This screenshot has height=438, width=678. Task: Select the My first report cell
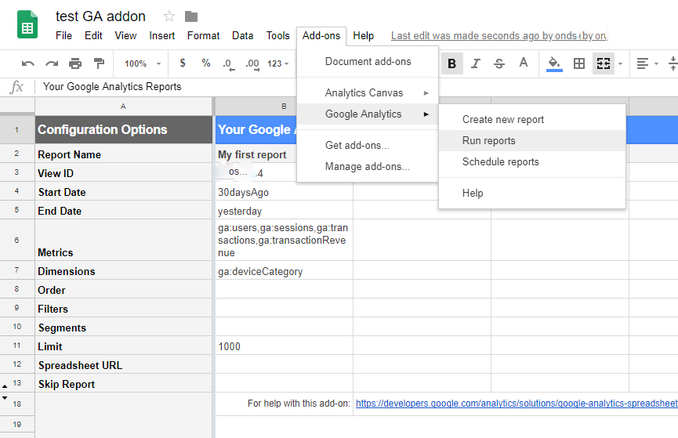point(256,154)
